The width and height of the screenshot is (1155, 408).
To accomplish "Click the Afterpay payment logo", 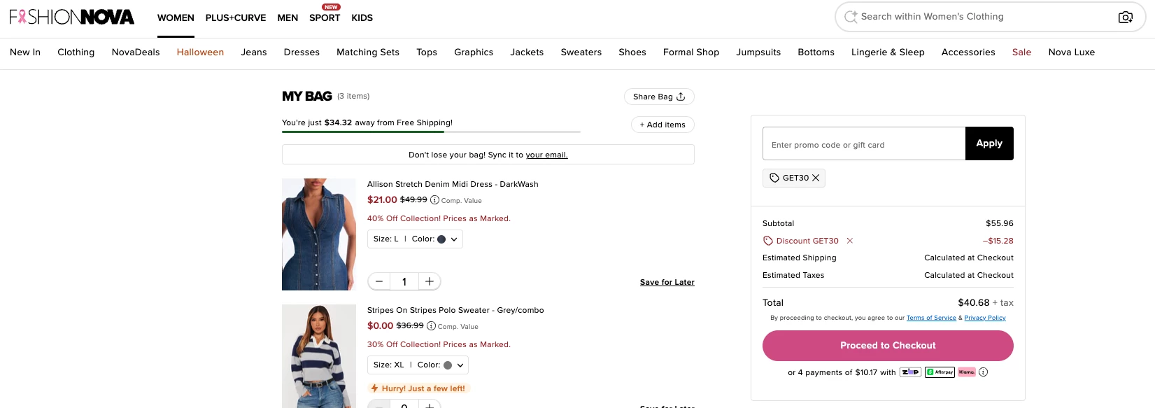I will (x=940, y=372).
